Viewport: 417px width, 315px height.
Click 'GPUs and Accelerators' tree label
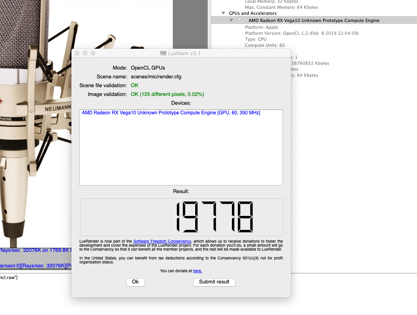253,13
